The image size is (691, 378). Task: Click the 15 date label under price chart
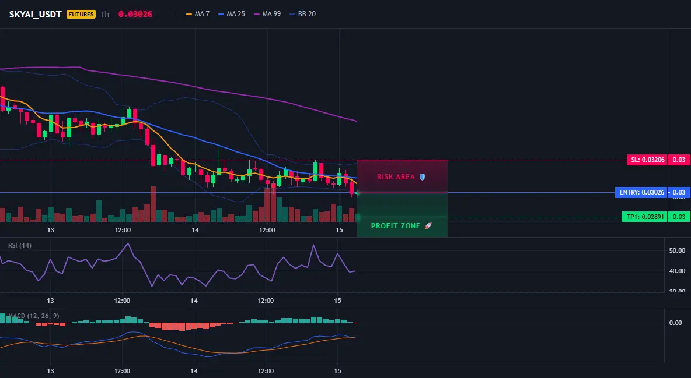(x=339, y=230)
